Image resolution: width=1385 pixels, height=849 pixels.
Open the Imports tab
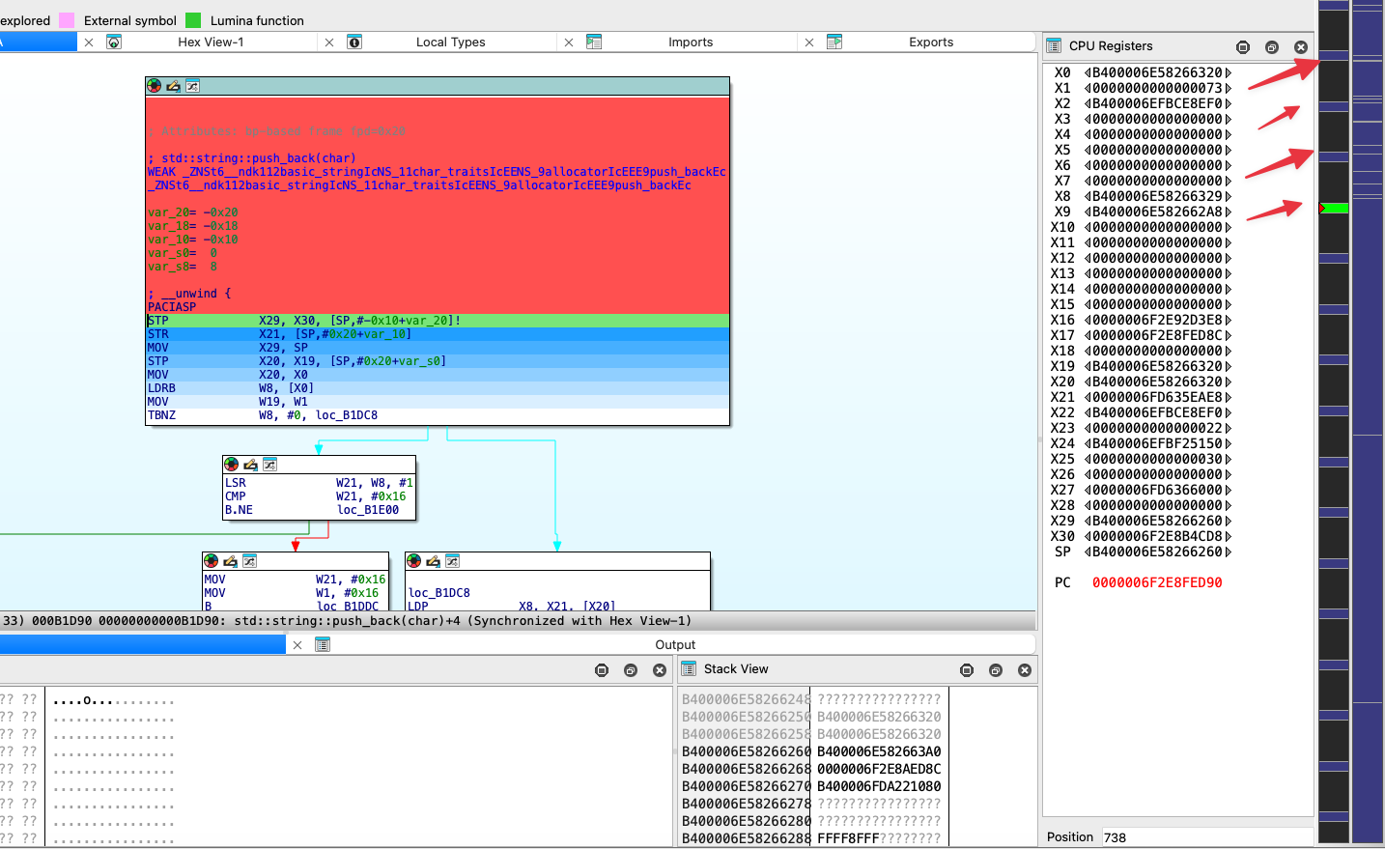pos(691,42)
